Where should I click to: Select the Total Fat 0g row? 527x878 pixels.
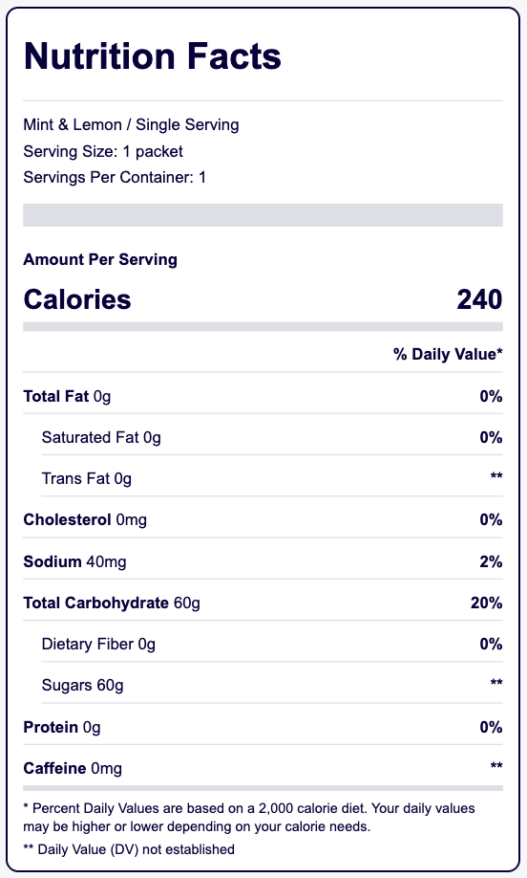click(263, 396)
